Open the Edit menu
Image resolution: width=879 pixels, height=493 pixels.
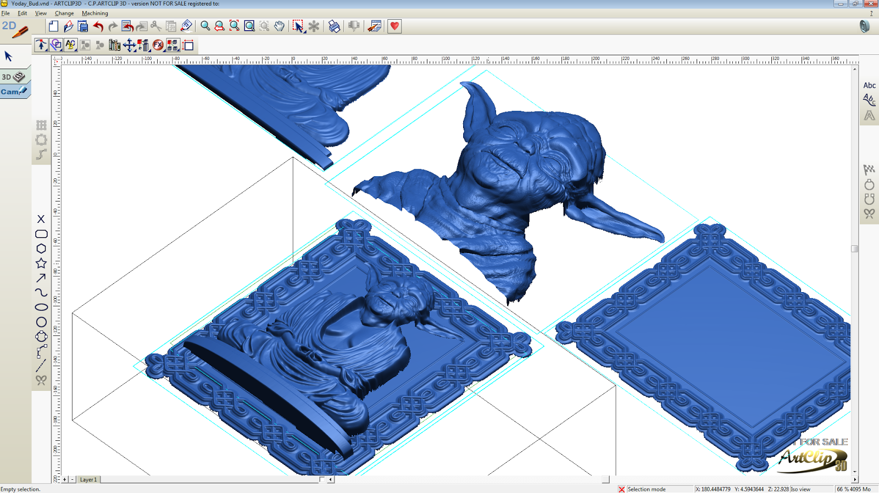click(22, 13)
